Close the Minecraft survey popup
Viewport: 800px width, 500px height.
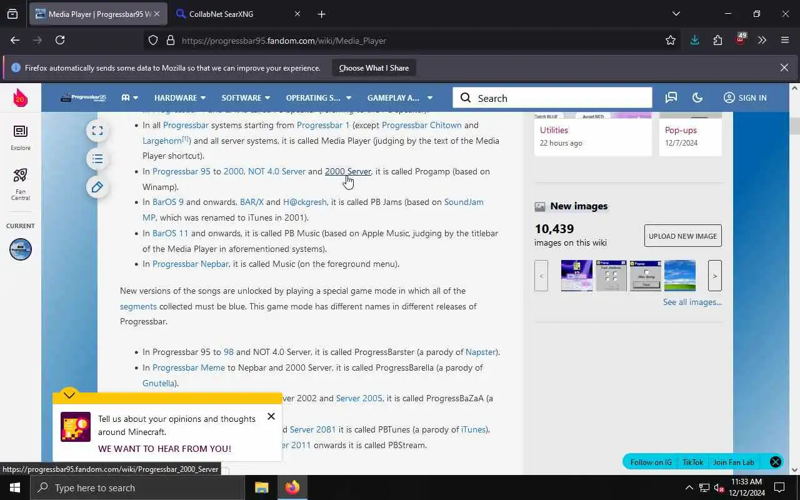(271, 416)
